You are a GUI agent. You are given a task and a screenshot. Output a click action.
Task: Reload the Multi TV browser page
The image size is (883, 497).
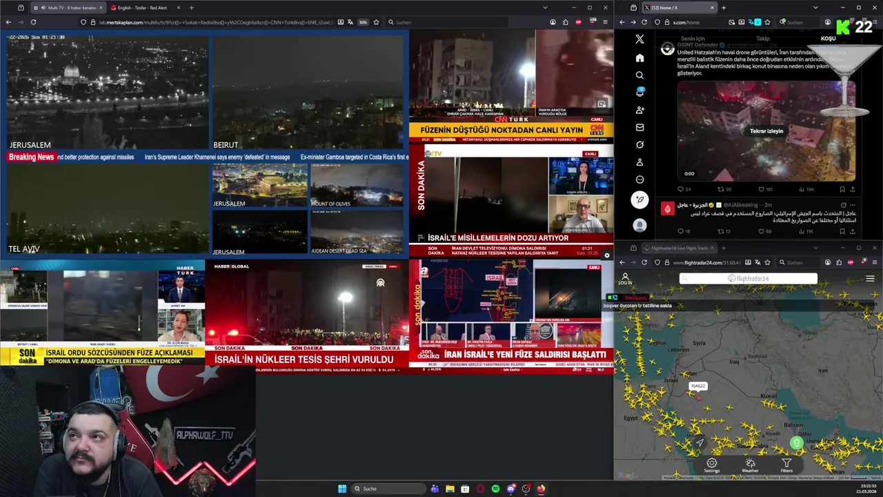click(33, 22)
